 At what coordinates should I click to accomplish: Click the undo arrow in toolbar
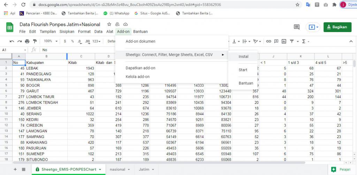coord(12,41)
